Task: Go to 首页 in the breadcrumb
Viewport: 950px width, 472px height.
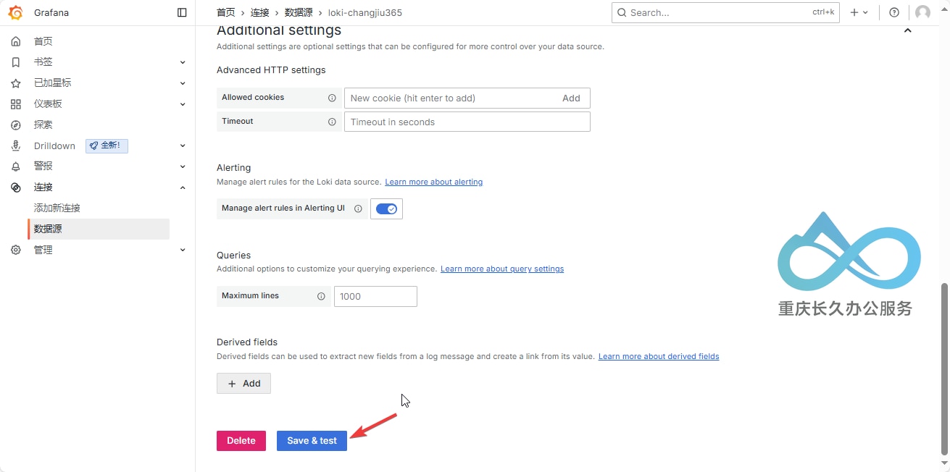Action: click(226, 12)
